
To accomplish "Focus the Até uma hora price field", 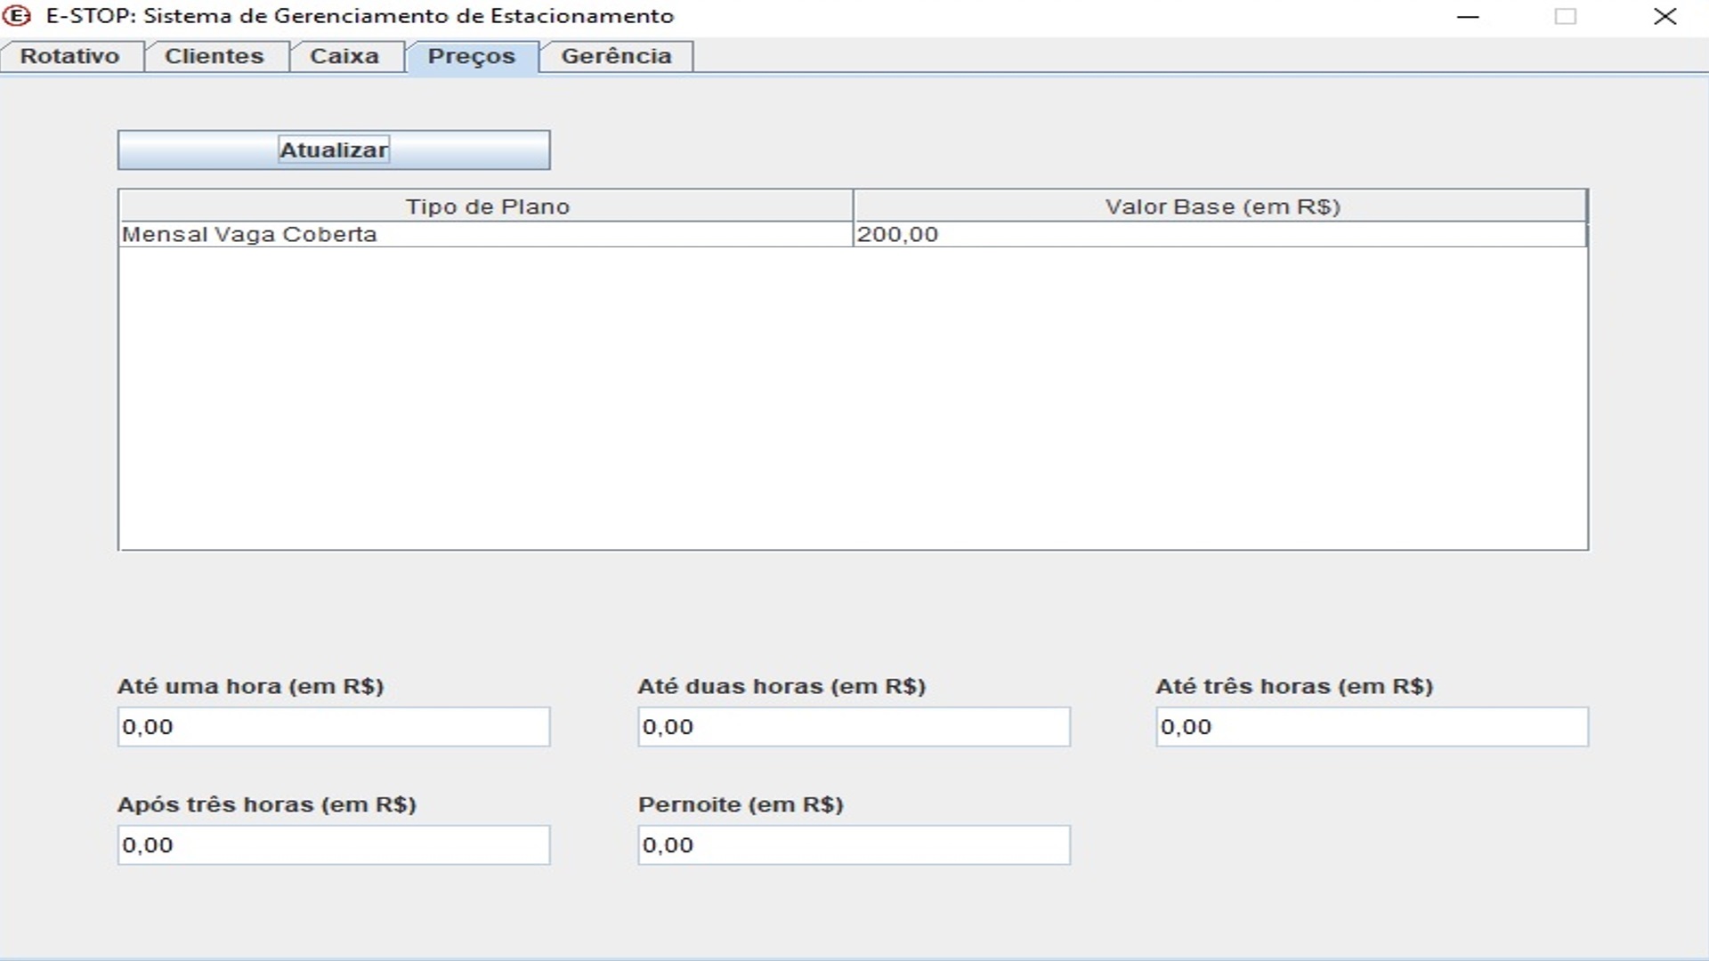I will [x=334, y=727].
